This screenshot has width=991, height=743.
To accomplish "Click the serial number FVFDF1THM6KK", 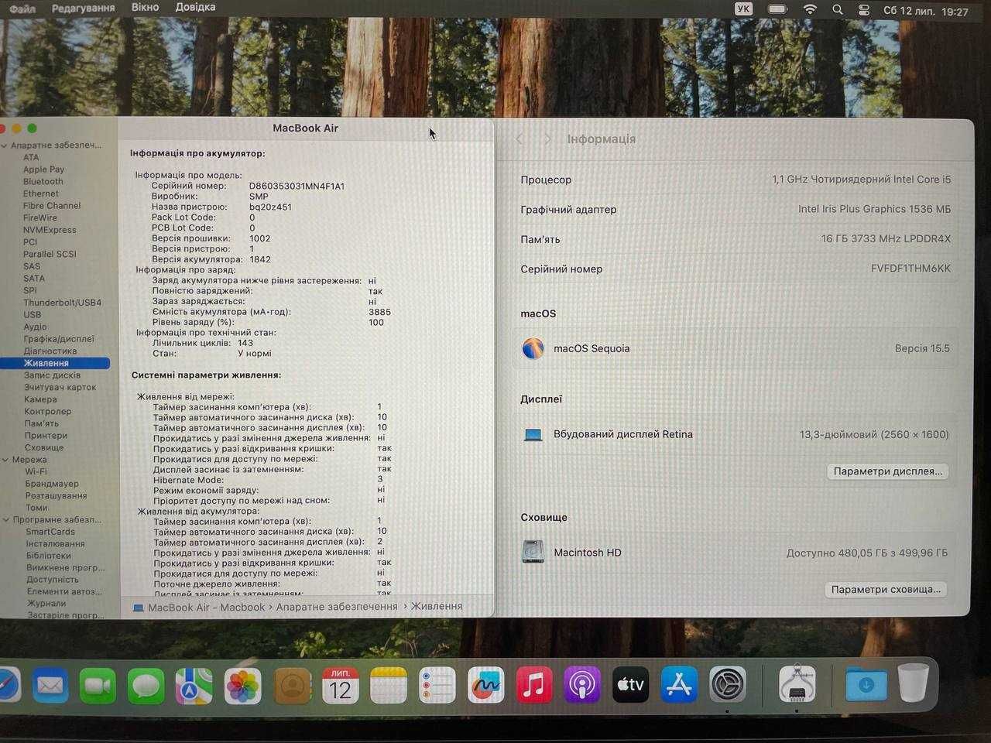I will 910,269.
